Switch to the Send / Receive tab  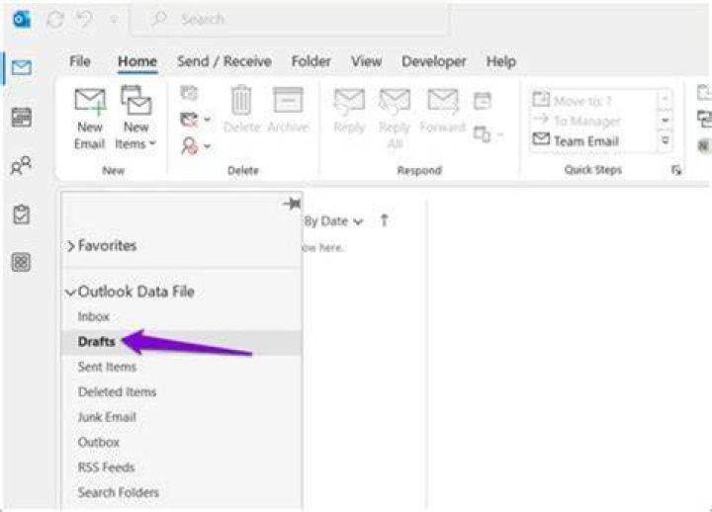point(224,61)
